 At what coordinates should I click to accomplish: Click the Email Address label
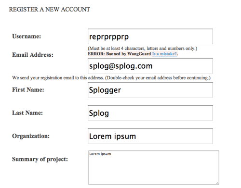33,55
